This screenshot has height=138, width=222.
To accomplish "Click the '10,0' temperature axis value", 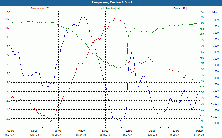I will click(8, 119).
